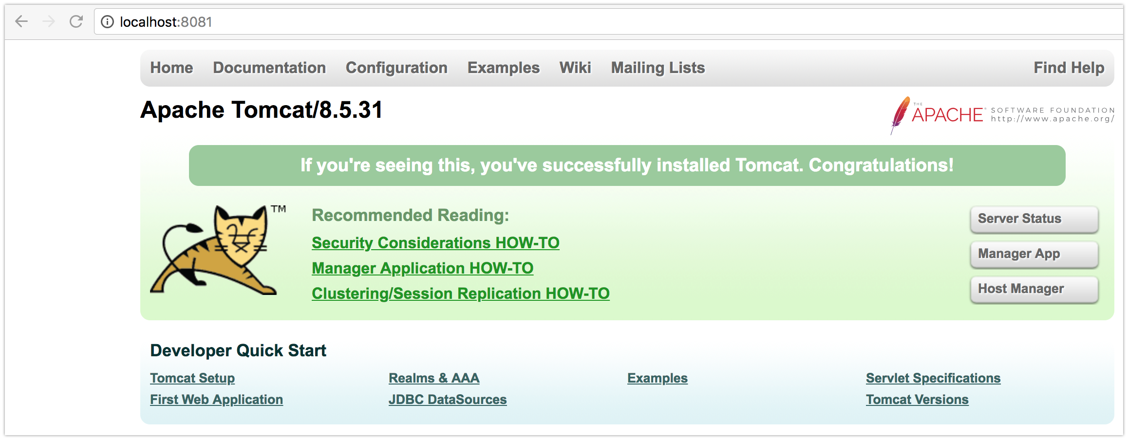Visit the Servlet Specifications link
This screenshot has width=1128, height=440.
pos(933,378)
